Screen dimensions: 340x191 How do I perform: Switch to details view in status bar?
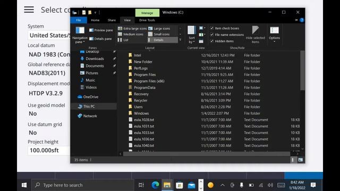tap(293, 160)
